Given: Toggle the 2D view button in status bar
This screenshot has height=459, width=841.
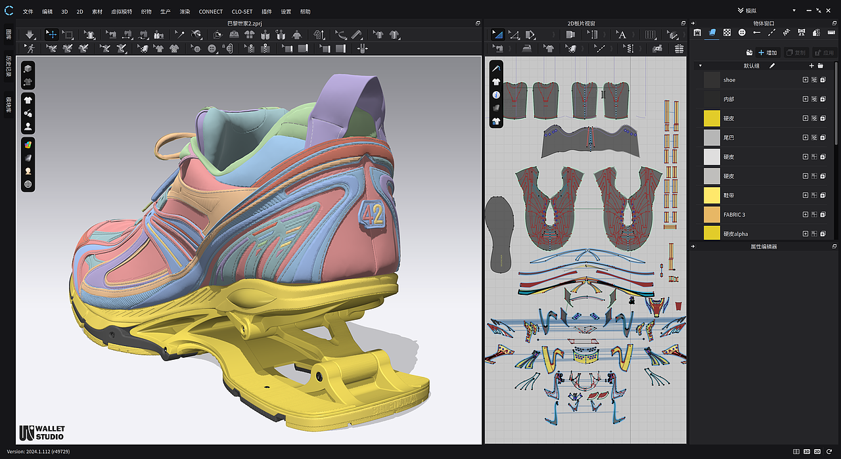Looking at the screenshot, I should click(817, 452).
